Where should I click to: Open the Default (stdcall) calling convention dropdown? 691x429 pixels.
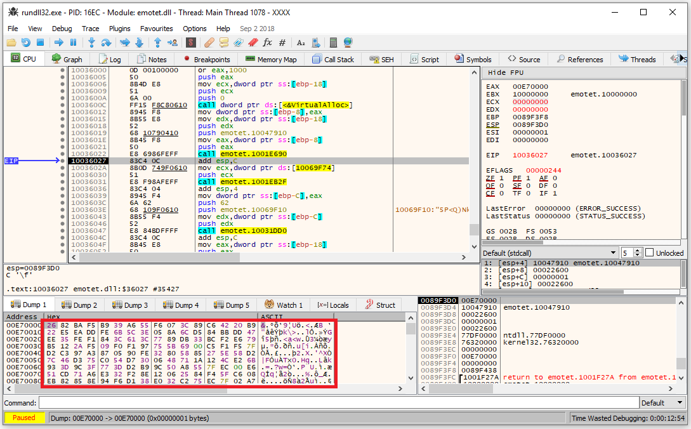[x=550, y=253]
